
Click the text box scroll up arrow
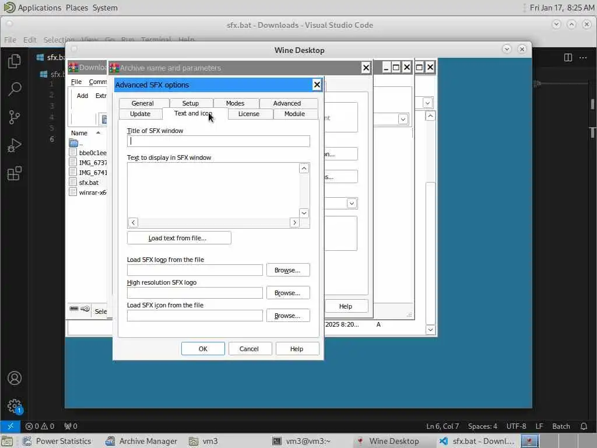304,169
